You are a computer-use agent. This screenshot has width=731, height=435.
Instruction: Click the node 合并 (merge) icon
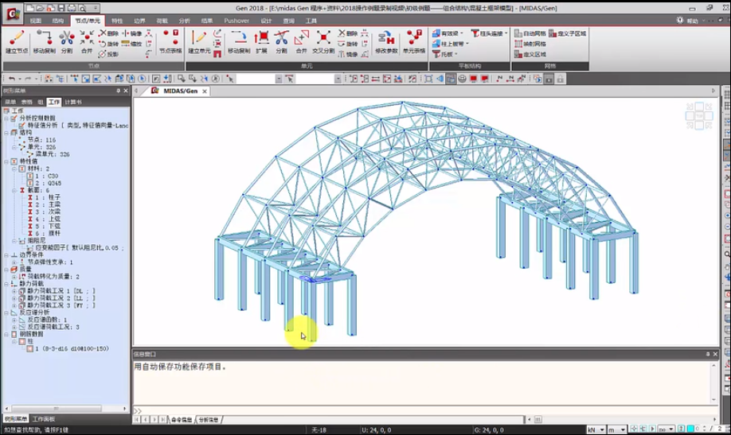(87, 41)
